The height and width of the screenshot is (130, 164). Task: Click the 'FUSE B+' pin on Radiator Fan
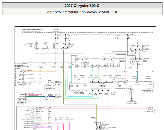(126, 83)
